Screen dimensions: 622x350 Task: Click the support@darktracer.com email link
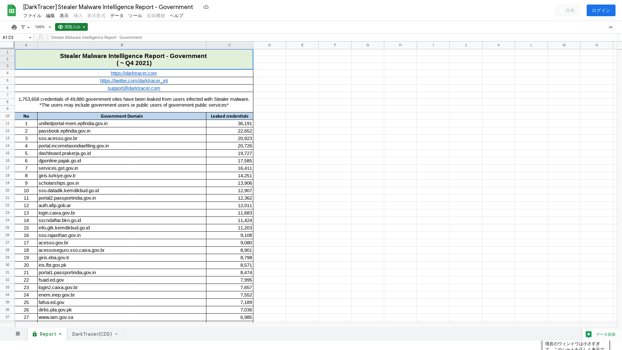134,88
